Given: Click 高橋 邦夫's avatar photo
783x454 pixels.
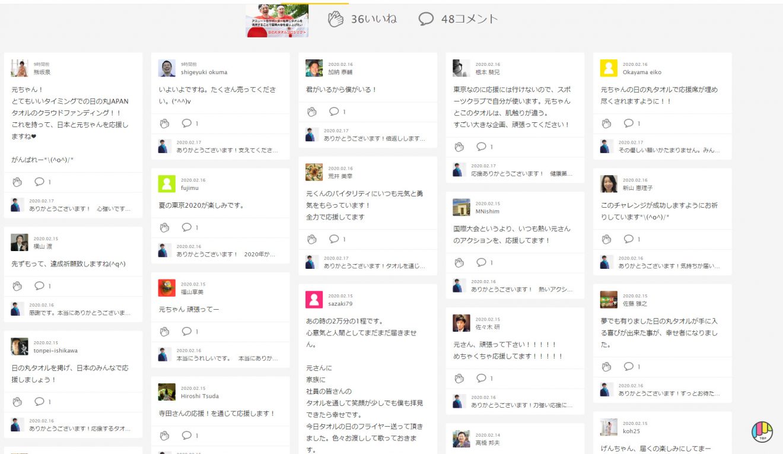Looking at the screenshot, I should tap(461, 439).
